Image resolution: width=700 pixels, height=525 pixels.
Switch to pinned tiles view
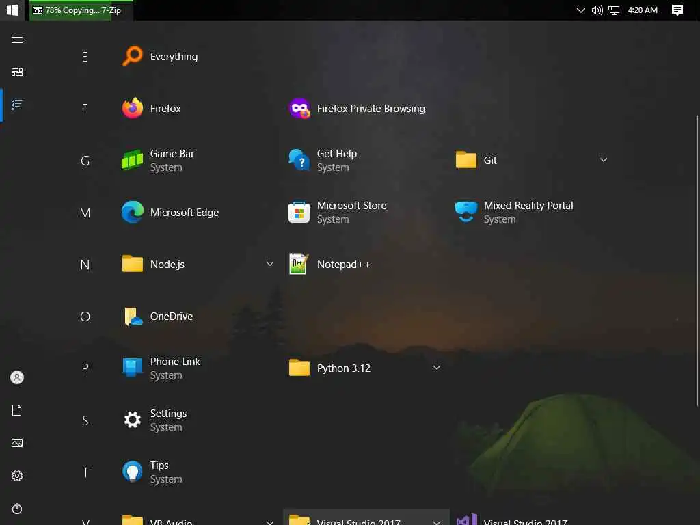coord(17,72)
